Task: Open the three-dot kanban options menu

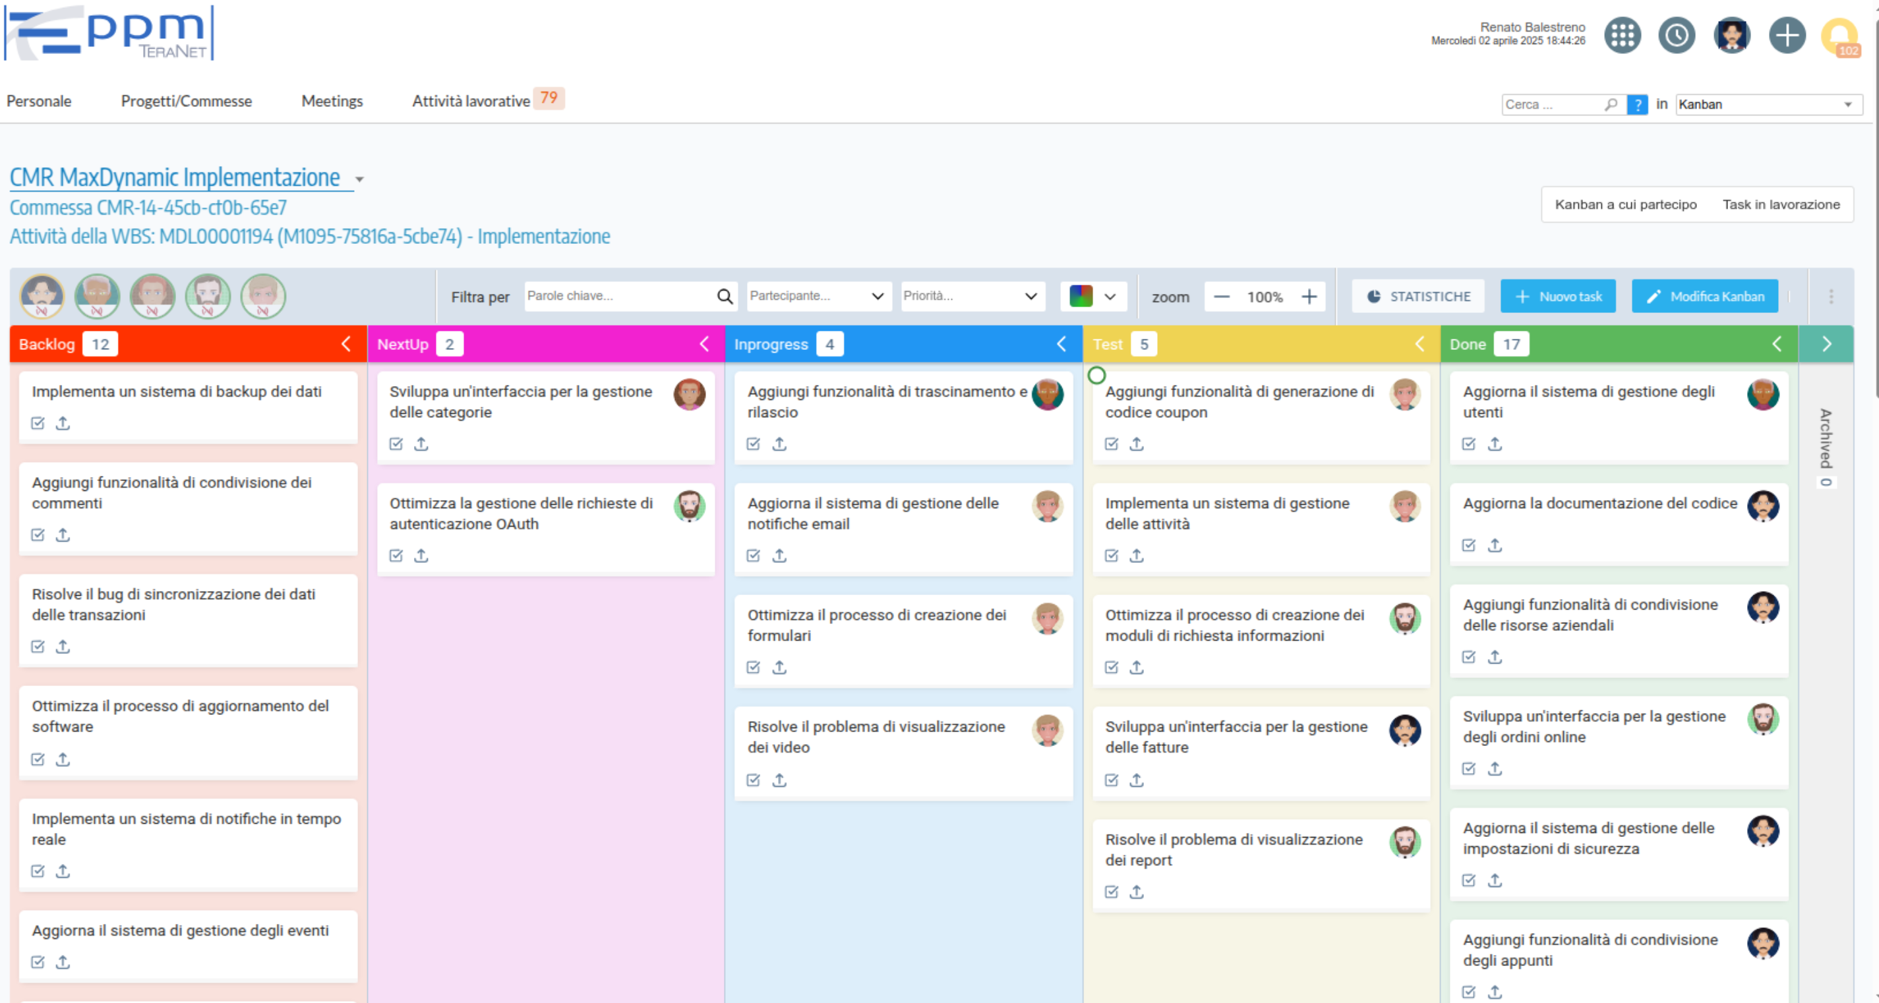Action: tap(1831, 296)
